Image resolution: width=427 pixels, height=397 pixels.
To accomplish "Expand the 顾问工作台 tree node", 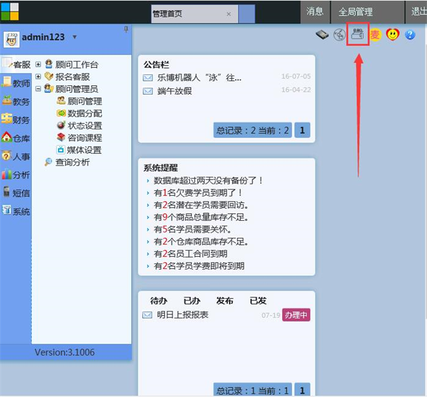I will tap(38, 64).
